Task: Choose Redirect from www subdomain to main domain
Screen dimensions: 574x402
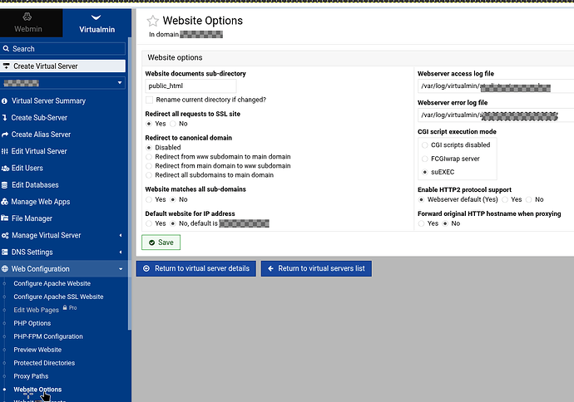Action: click(x=149, y=157)
